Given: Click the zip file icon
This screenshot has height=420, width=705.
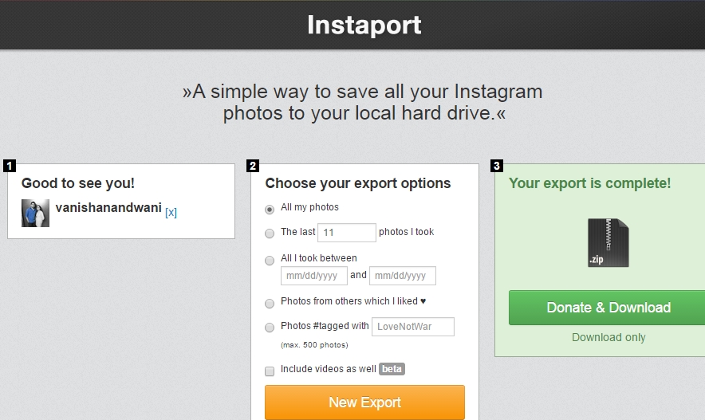Looking at the screenshot, I should [x=608, y=243].
